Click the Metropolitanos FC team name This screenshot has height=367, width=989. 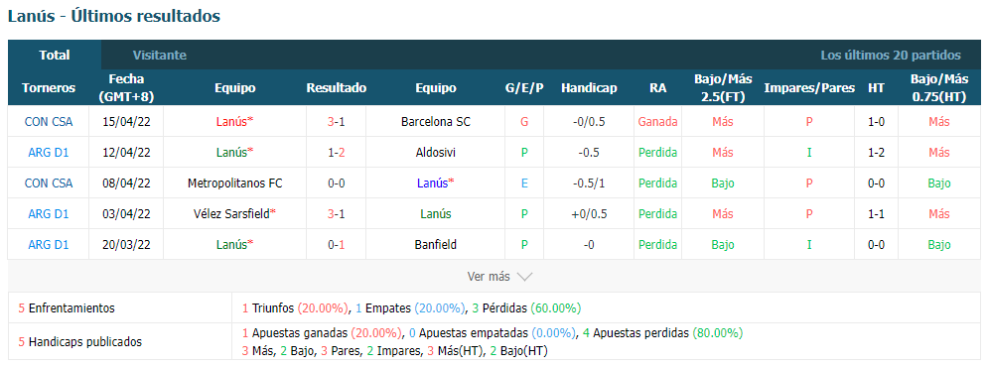(235, 183)
